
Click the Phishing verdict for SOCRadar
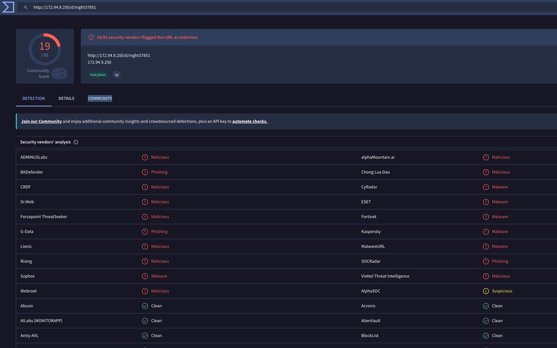tap(500, 261)
